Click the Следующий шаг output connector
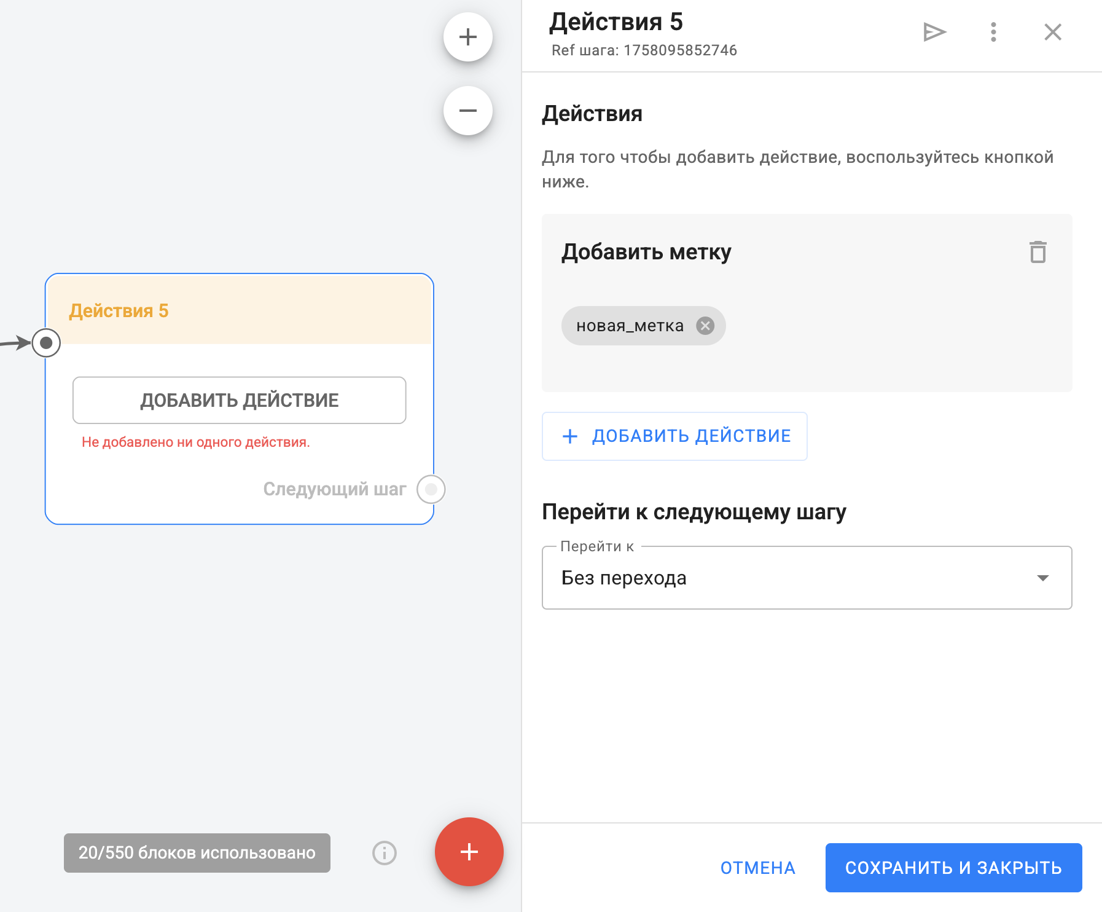The height and width of the screenshot is (912, 1102). [431, 489]
